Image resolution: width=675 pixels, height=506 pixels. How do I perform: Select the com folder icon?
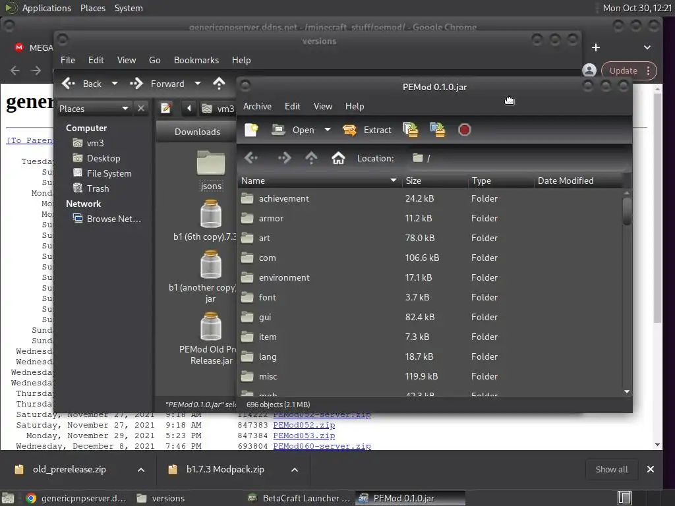[x=247, y=258]
